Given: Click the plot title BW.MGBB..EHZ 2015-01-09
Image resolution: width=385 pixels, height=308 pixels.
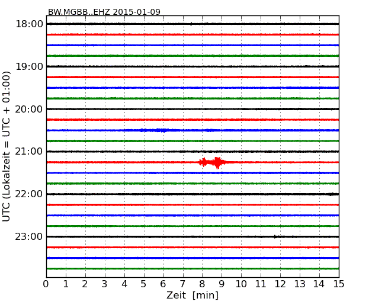Looking at the screenshot, I should (104, 12).
